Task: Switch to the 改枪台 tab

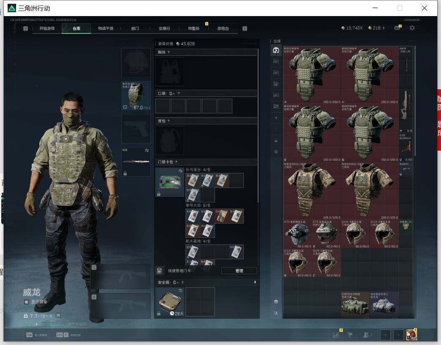Action: pos(223,28)
